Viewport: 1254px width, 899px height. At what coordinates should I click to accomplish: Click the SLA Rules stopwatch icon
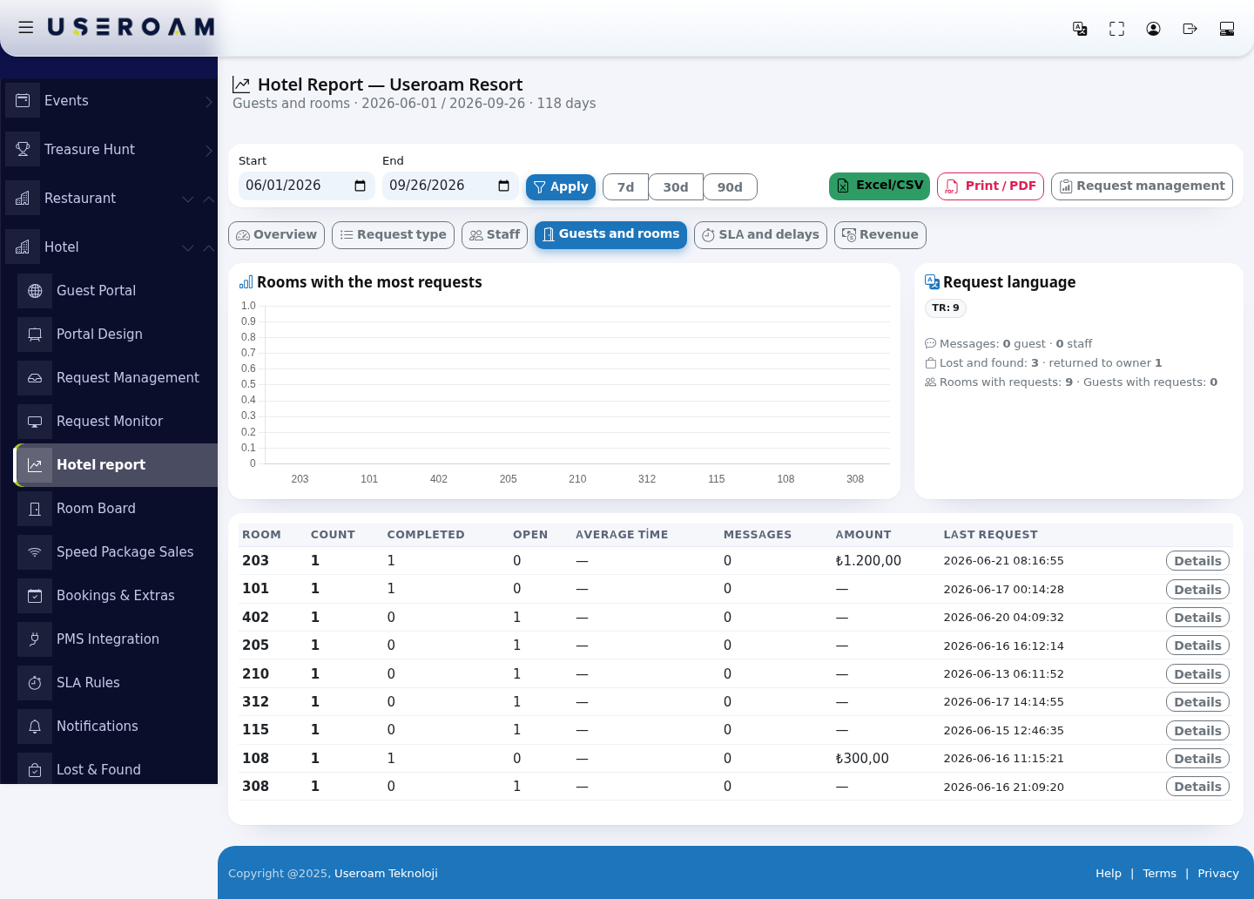(x=35, y=683)
